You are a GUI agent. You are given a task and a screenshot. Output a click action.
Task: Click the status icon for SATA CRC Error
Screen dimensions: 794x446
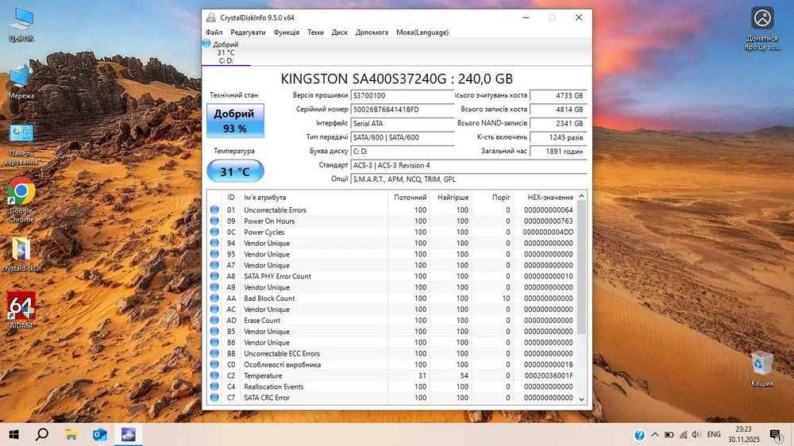coord(214,398)
